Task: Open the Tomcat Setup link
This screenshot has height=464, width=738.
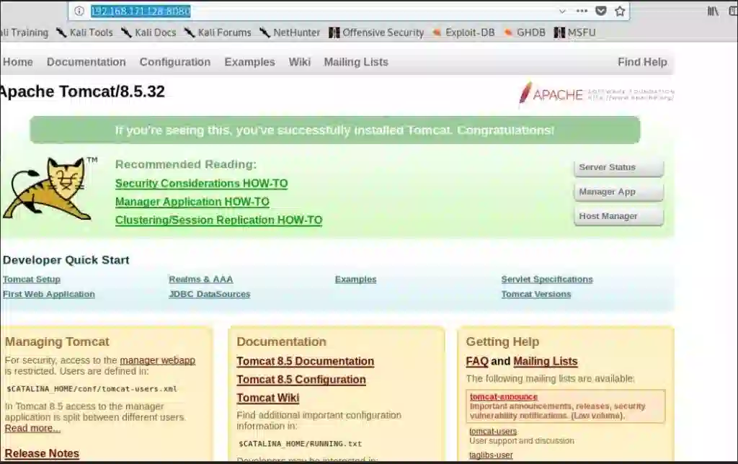Action: [x=32, y=280]
